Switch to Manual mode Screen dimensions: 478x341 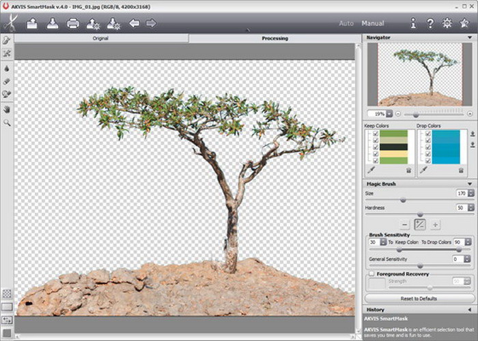point(373,23)
